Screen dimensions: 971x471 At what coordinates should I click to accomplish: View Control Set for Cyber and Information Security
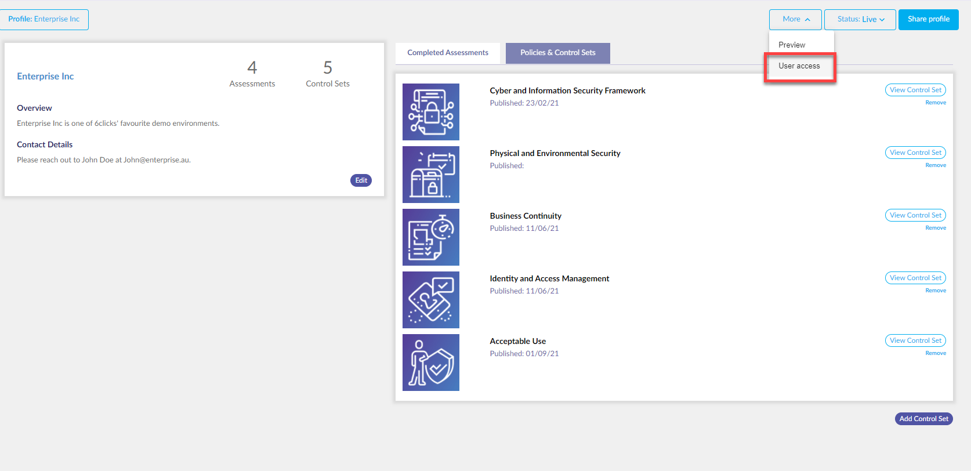(916, 90)
